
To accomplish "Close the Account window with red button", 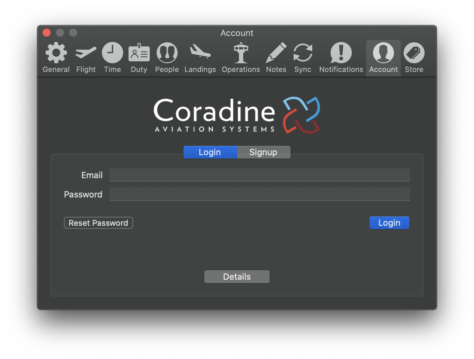I will [x=47, y=33].
